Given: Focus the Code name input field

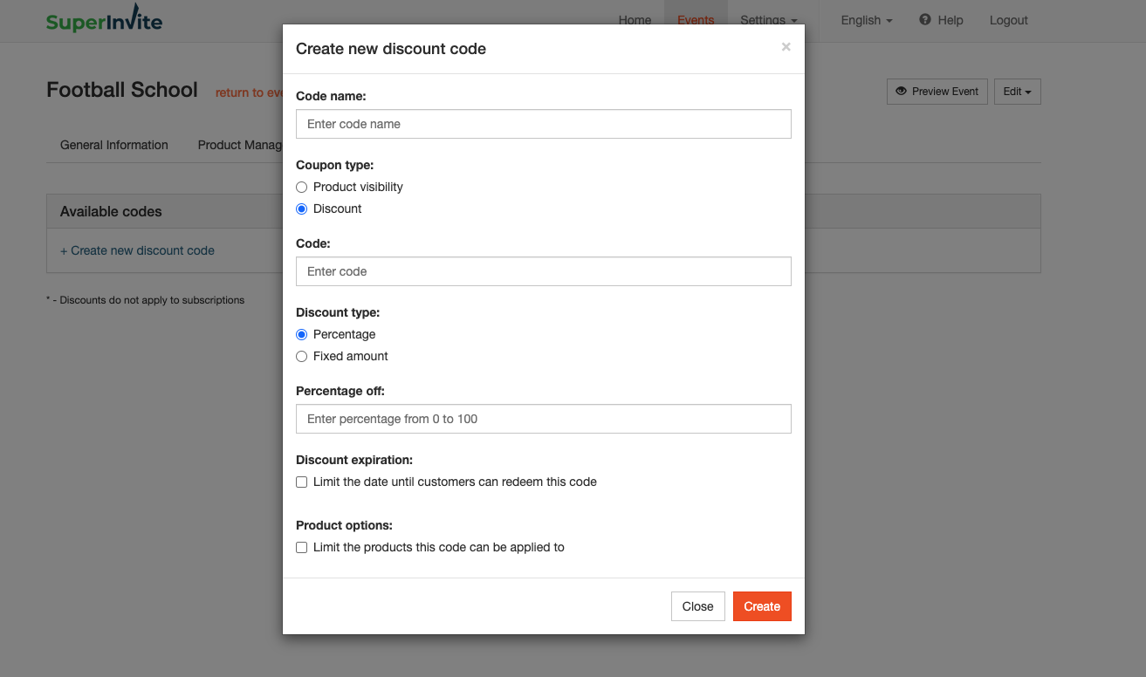Looking at the screenshot, I should [544, 124].
